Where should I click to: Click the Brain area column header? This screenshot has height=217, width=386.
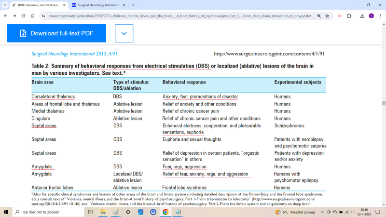pos(42,82)
